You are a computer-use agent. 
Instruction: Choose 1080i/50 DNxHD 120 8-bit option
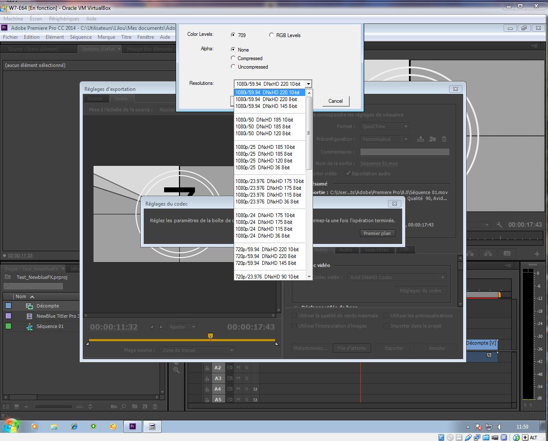(263, 133)
